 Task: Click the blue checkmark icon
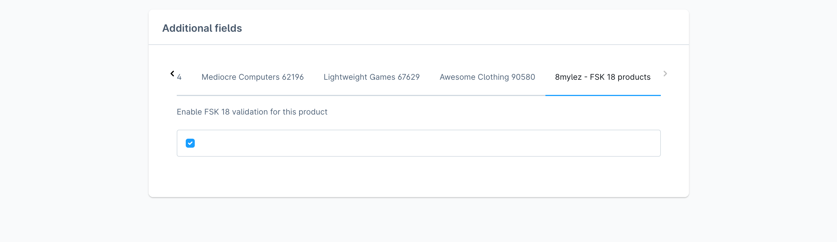coord(190,143)
